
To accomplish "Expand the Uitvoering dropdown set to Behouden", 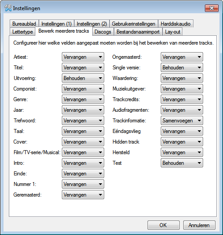I will tap(83, 78).
